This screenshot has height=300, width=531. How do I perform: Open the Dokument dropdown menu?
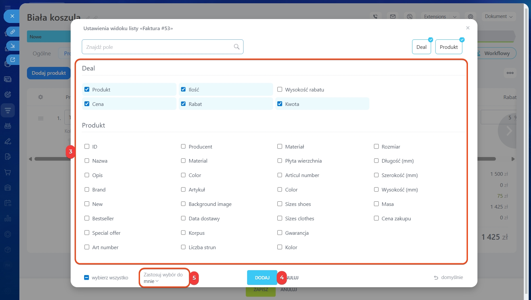[498, 16]
